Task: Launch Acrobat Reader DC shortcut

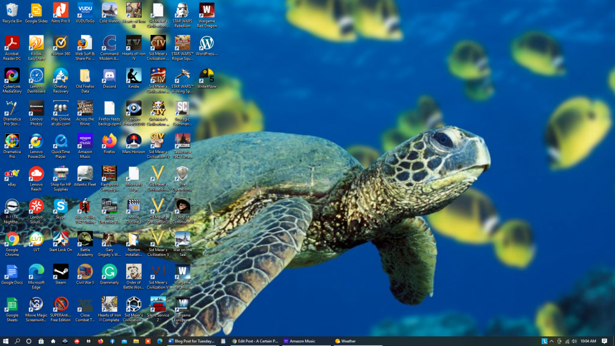Action: coord(12,43)
